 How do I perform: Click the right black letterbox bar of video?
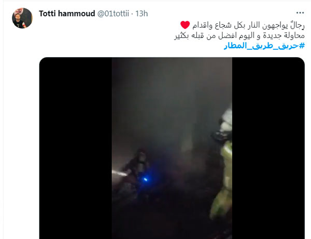pos(268,148)
